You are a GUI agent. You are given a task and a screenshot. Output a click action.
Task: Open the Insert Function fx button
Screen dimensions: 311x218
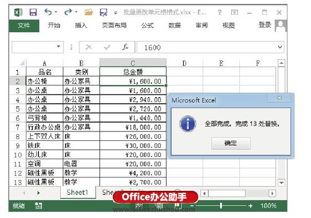coord(125,47)
